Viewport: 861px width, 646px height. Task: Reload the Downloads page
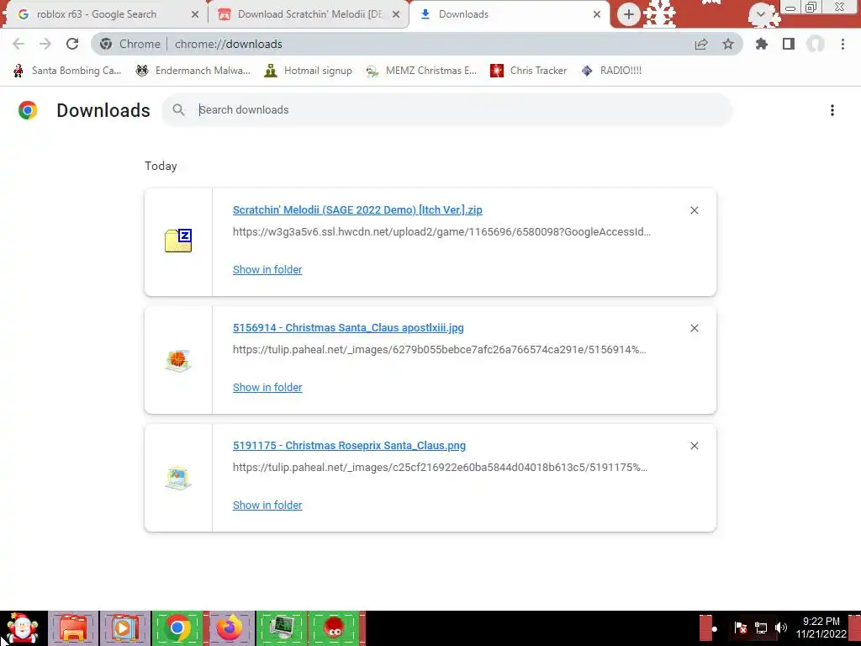(72, 44)
